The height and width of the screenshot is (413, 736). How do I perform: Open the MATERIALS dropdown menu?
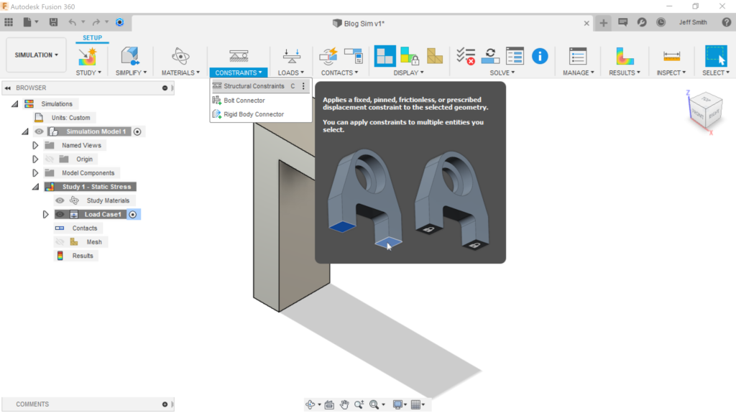tap(180, 73)
